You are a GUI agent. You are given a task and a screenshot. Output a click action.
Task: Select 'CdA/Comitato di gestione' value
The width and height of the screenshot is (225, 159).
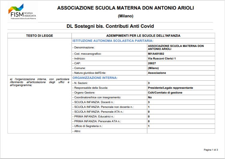pyautogui.click(x=165, y=93)
